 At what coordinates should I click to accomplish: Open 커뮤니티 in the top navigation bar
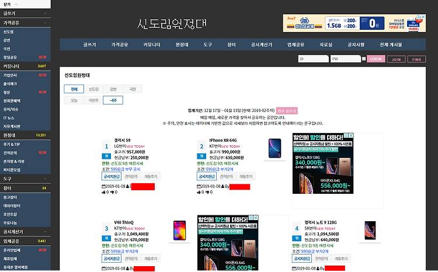152,45
